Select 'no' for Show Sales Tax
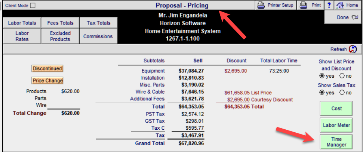Image resolution: width=363 pixels, height=152 pixels. point(342,93)
